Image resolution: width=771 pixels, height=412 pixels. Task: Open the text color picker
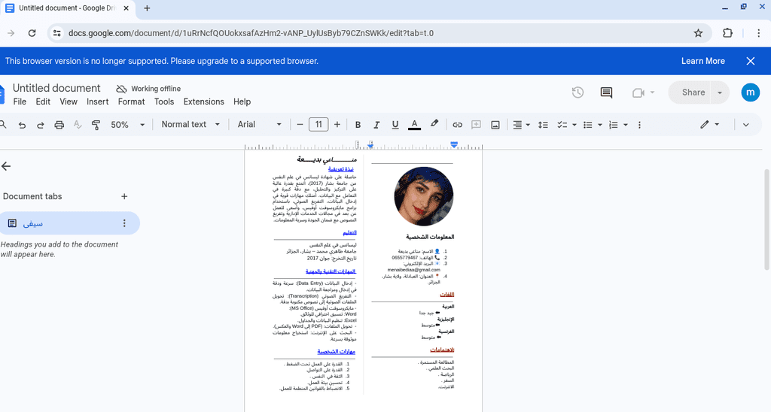(x=414, y=125)
